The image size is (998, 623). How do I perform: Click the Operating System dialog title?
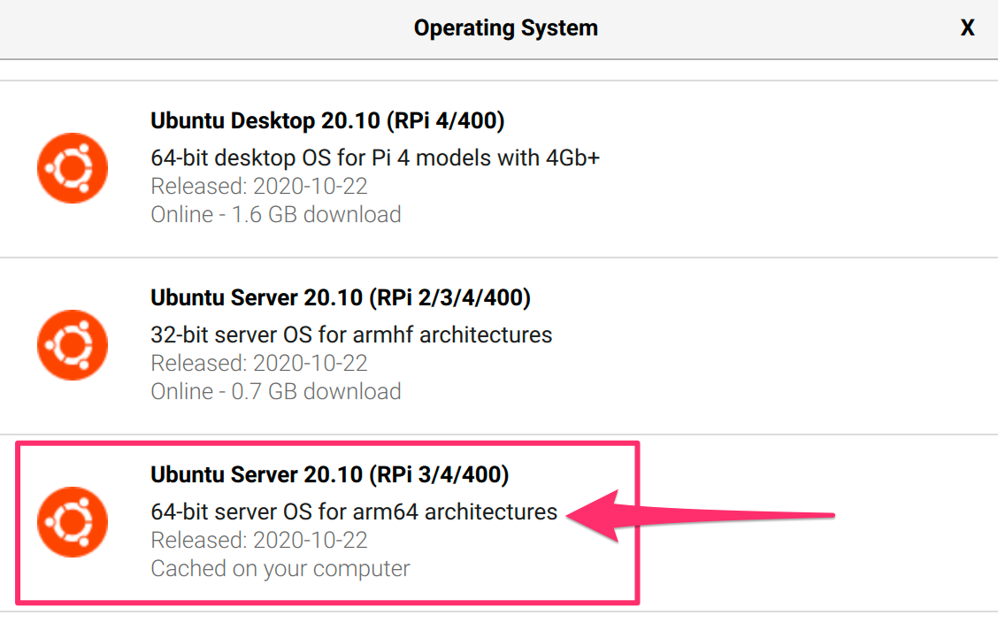pos(506,28)
